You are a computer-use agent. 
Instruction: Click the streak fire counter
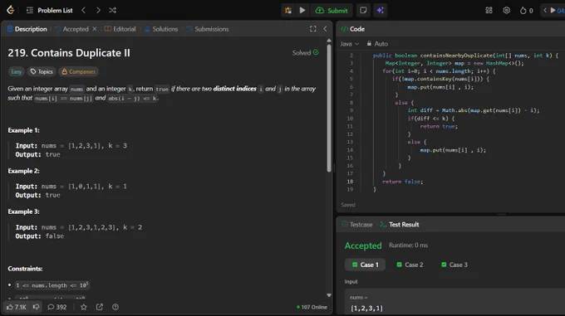[x=526, y=11]
